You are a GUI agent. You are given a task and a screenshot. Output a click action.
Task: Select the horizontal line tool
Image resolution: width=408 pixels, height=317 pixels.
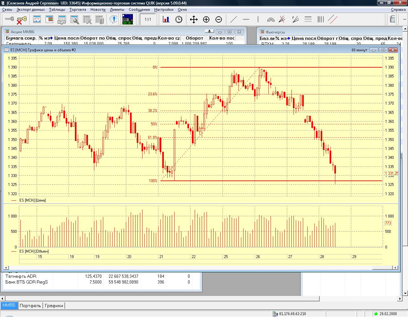[x=246, y=19]
